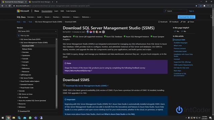The width and height of the screenshot is (214, 120).
Task: Open the Develop dropdown menu
Action: (57, 17)
